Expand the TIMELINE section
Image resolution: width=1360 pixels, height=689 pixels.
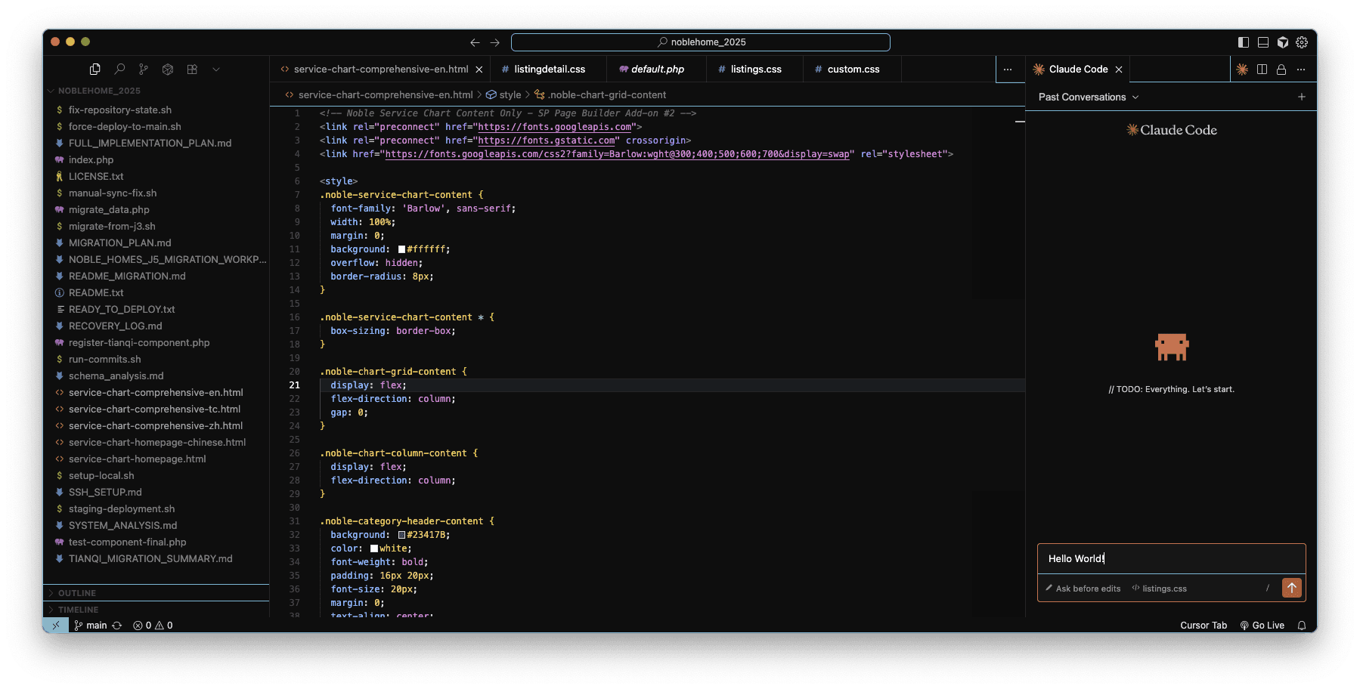click(x=78, y=610)
